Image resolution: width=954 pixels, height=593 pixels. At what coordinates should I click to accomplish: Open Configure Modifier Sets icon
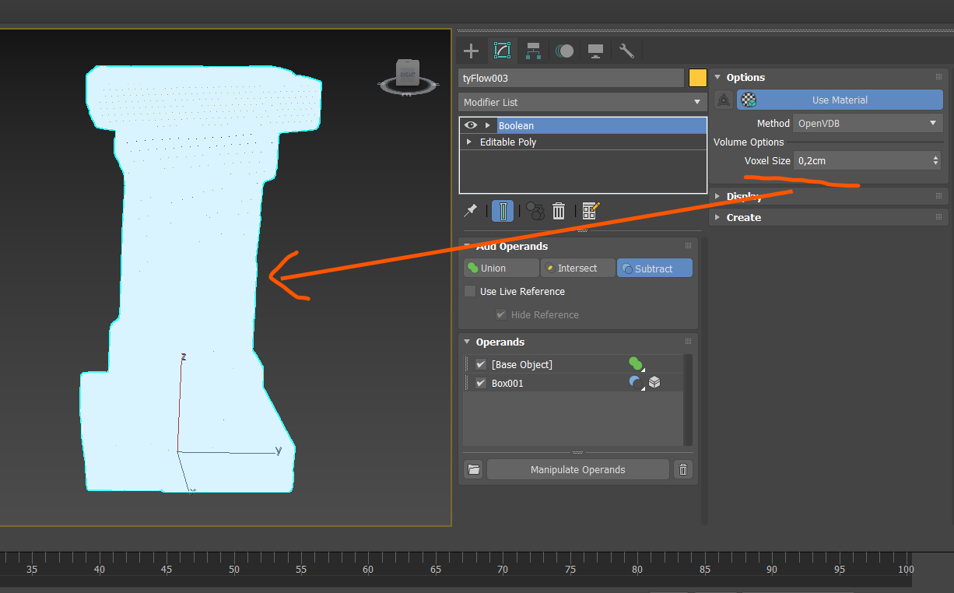(x=591, y=211)
